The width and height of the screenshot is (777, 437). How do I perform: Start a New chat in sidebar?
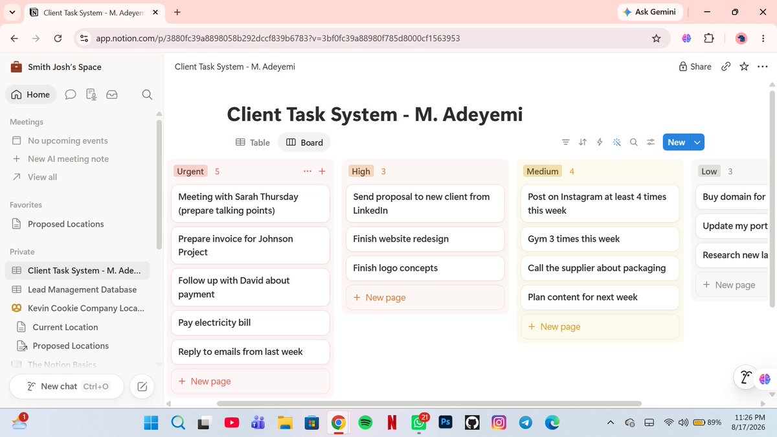click(67, 387)
